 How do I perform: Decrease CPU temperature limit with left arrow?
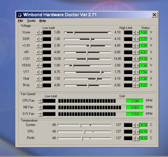(x=134, y=132)
